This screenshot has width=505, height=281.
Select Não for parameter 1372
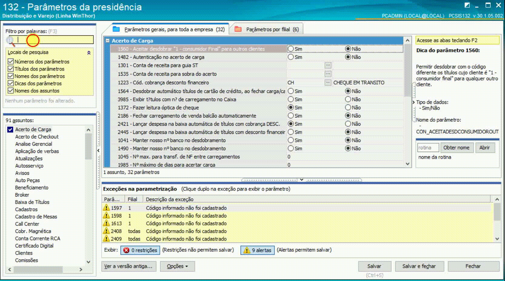348,107
